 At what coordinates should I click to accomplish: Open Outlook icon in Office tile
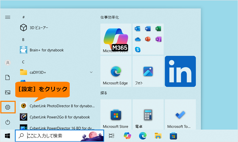tap(137, 29)
